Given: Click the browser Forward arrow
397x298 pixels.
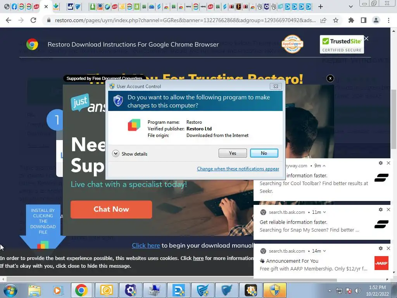Looking at the screenshot, I should (21, 20).
